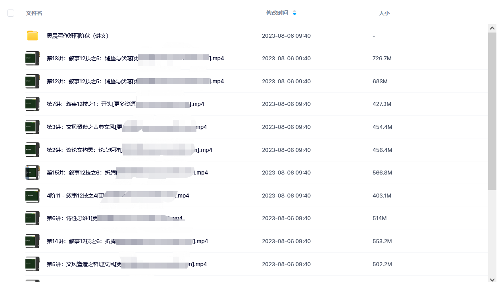The image size is (498, 282).
Task: Tick the select-all checkbox in the header
Action: (11, 13)
